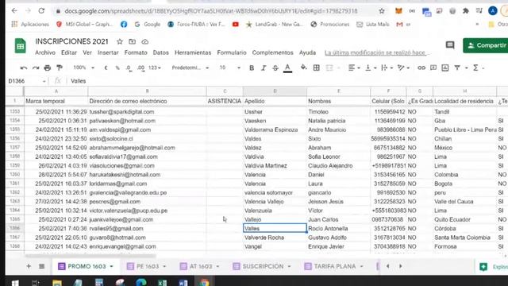Open text wrapping dropdown
This screenshot has width=508, height=286.
coord(387,68)
